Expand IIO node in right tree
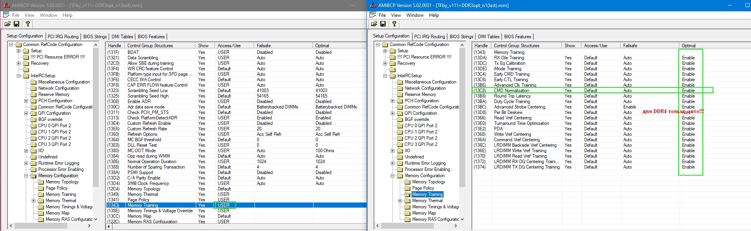Viewport: 751px width, 231px height. point(393,151)
